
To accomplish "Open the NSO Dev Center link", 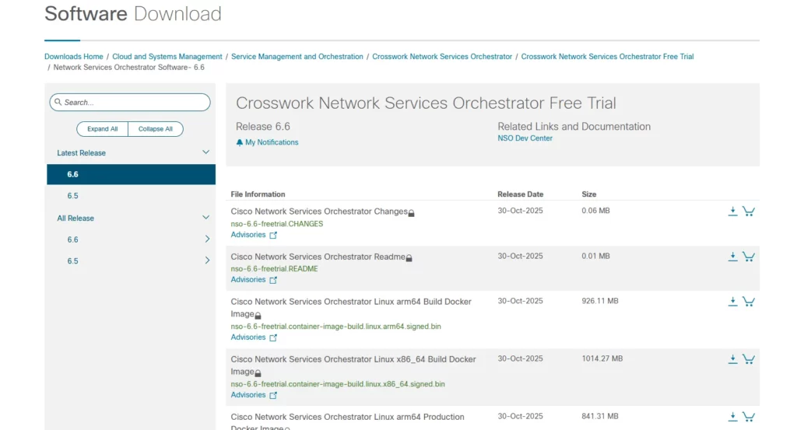I will coord(525,138).
